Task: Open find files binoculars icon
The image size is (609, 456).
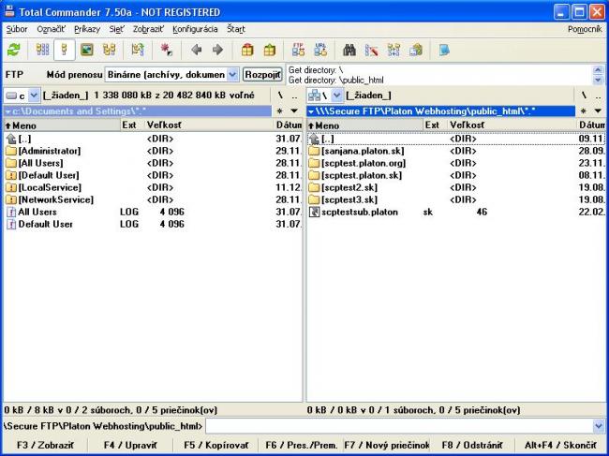Action: pos(349,50)
